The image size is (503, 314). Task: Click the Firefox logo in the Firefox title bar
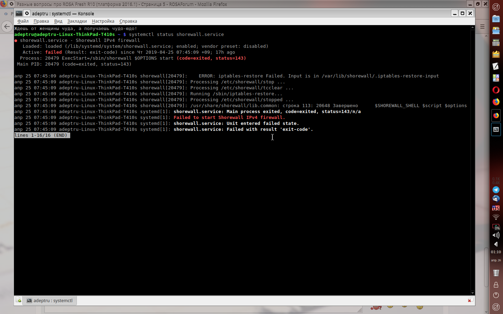[3, 4]
